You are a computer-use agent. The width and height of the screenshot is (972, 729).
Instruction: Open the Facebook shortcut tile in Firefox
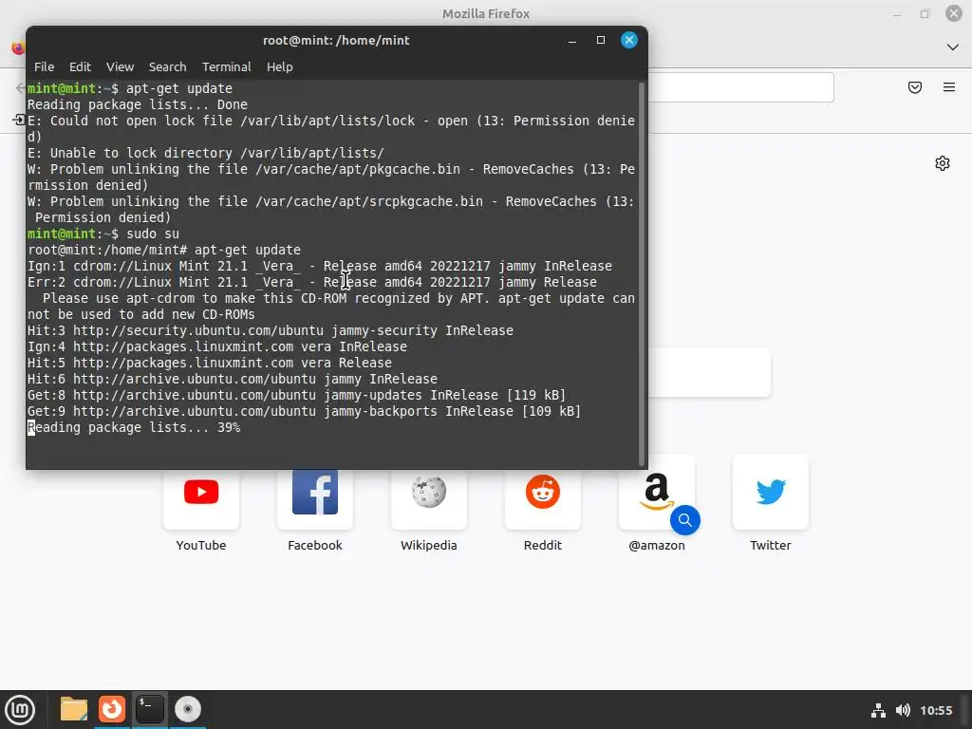point(315,493)
